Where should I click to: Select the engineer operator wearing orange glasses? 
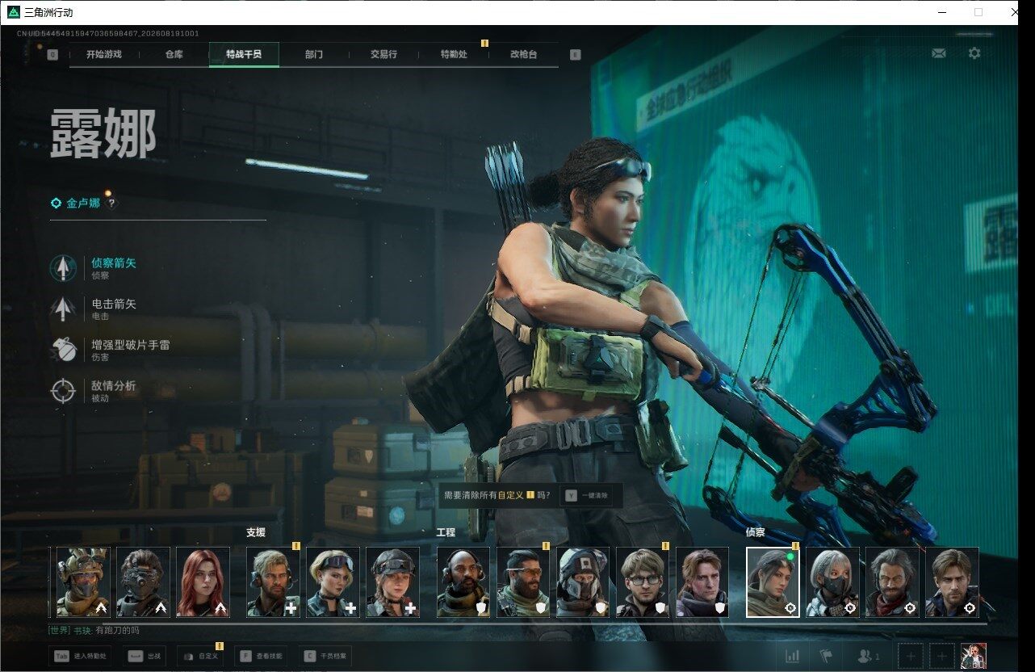tap(523, 582)
